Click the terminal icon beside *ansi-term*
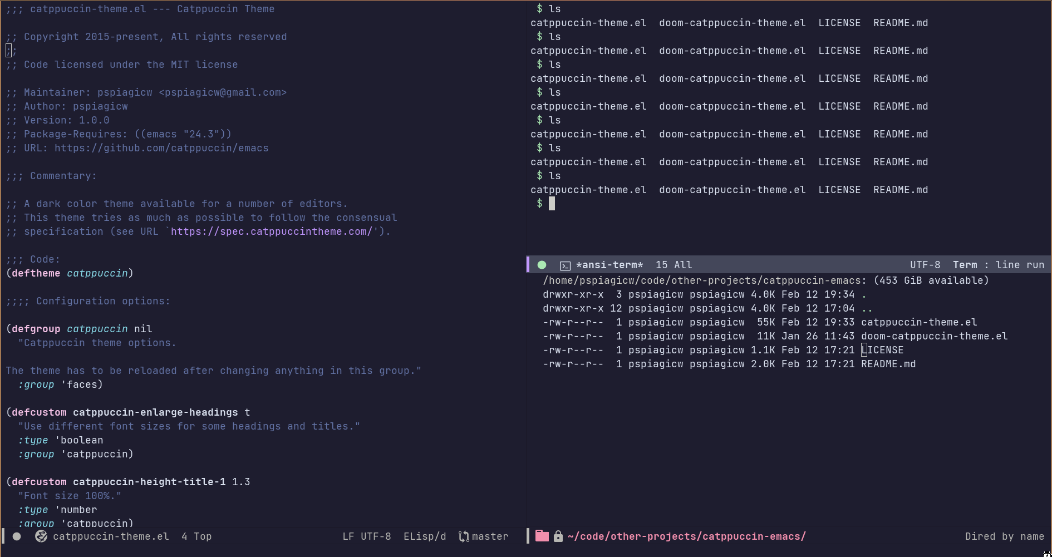 565,265
